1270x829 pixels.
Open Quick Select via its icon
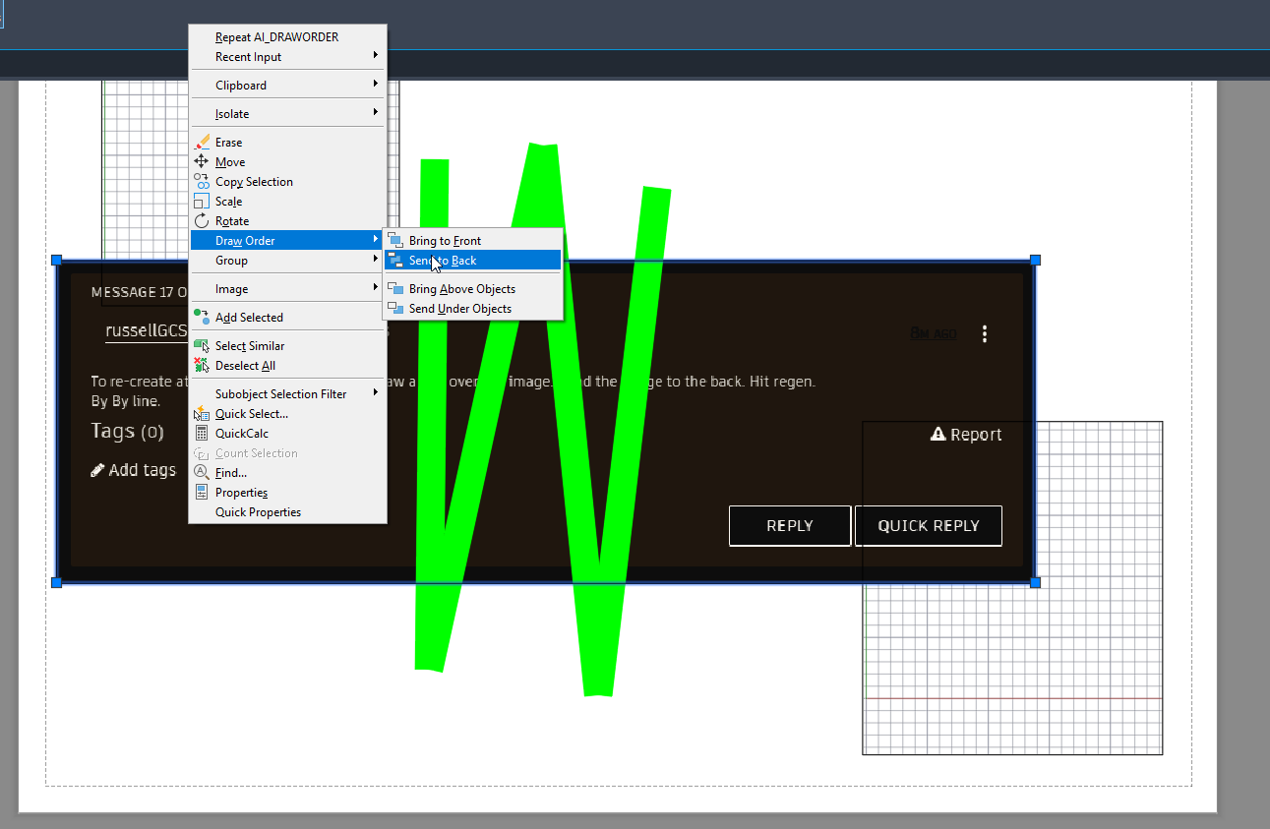click(x=202, y=413)
